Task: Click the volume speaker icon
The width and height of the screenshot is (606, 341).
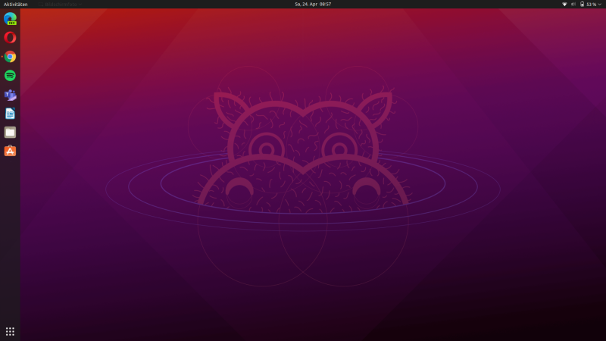Action: tap(573, 5)
